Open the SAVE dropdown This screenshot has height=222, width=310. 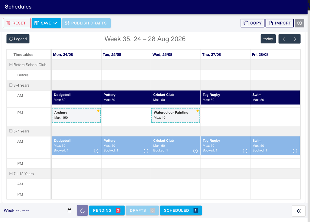tap(46, 23)
